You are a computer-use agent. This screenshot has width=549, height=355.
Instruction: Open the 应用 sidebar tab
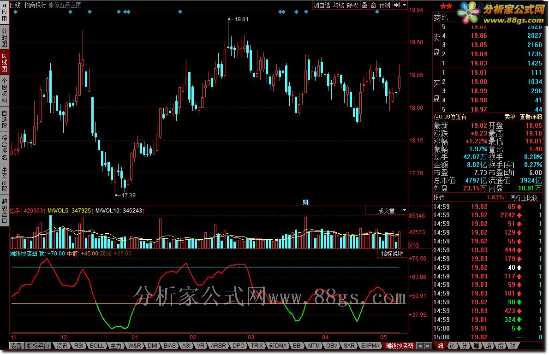pyautogui.click(x=4, y=12)
